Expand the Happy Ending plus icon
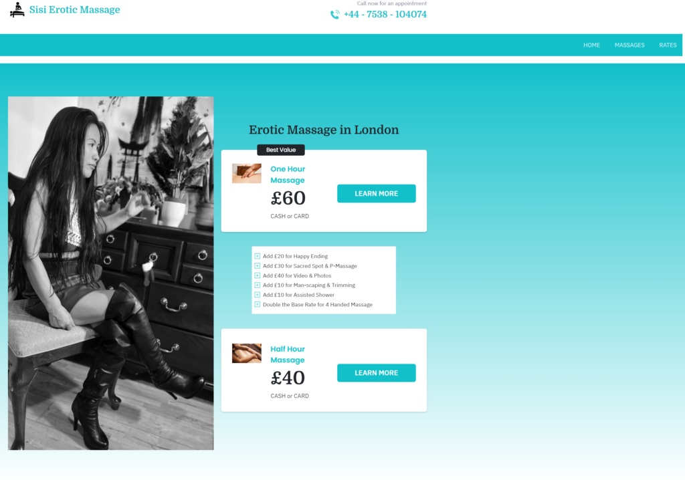This screenshot has height=480, width=685. [x=258, y=256]
